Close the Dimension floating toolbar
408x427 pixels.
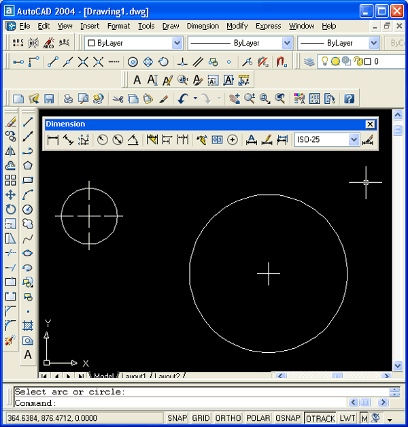[x=370, y=124]
